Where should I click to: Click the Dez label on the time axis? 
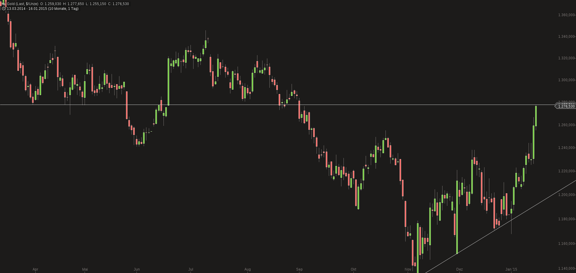click(x=459, y=269)
